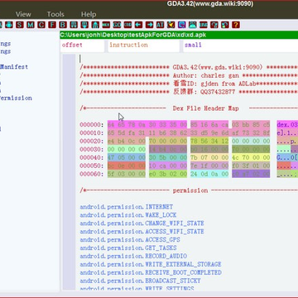This screenshot has width=298, height=298.
Task: Open the View menu
Action: [x=23, y=14]
